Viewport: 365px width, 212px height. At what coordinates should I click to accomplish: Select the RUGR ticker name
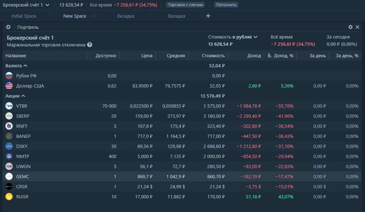coord(22,197)
